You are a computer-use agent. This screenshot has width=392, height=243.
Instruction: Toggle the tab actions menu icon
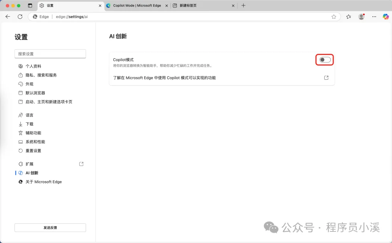coord(30,5)
